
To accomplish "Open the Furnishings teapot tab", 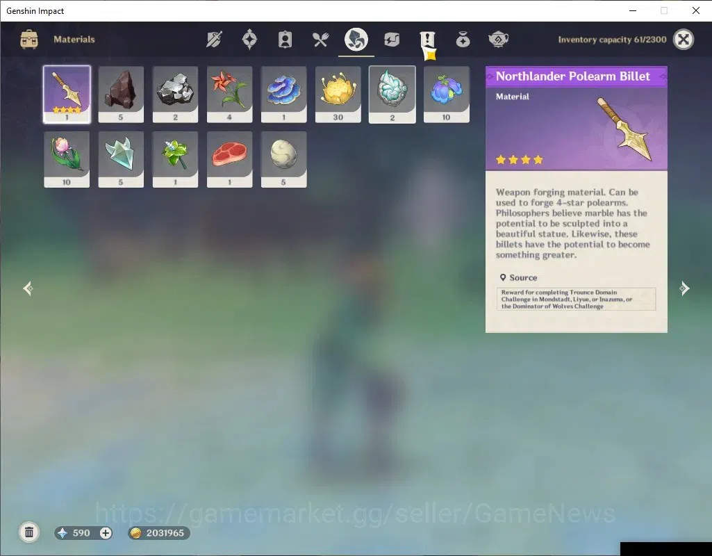I will pos(498,40).
